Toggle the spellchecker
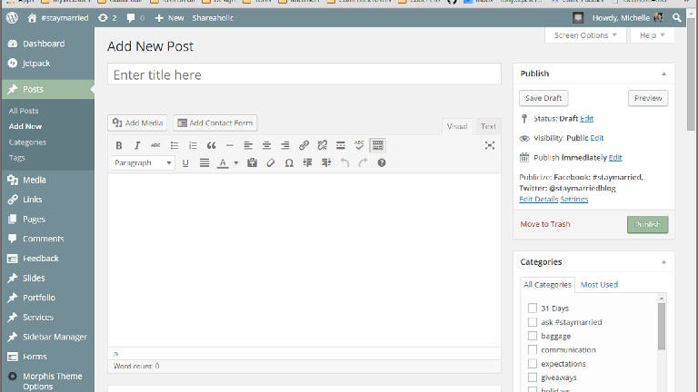Viewport: 698px width, 392px height. click(359, 145)
